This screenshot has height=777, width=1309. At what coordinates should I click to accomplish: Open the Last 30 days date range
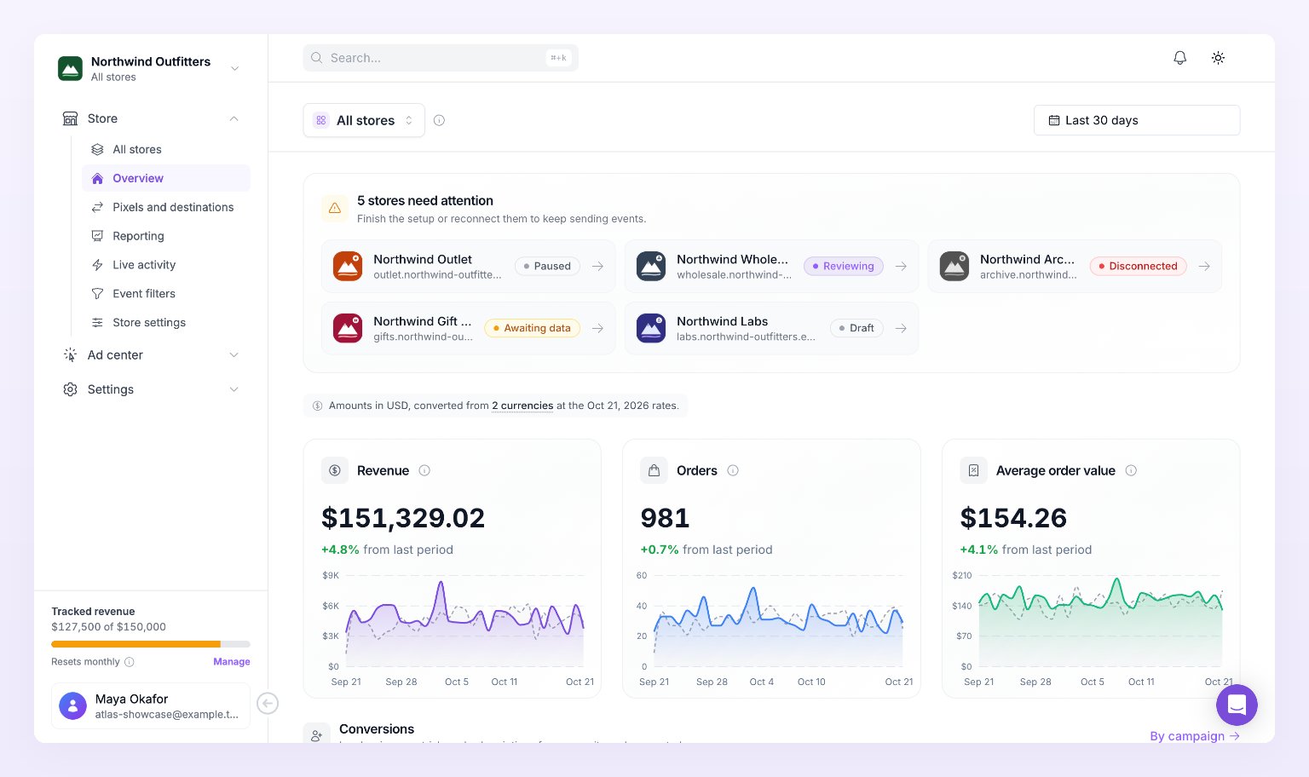(x=1137, y=120)
